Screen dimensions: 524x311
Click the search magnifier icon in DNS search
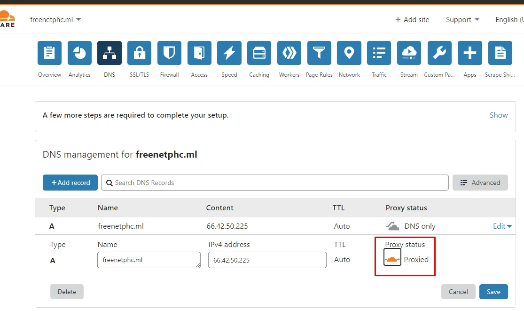pos(109,183)
